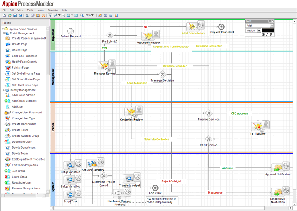Click the Save toolbar icon
Viewport: 297px width, 211px height.
pos(15,15)
